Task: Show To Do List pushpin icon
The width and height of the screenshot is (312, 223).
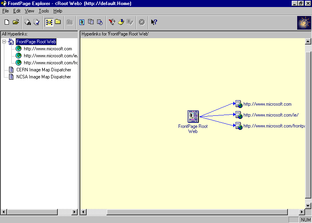Action: 121,22
